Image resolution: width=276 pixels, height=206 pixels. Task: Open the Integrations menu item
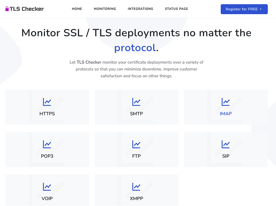140,9
